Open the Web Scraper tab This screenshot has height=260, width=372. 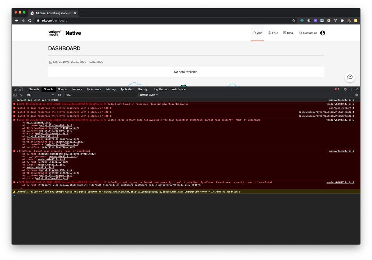click(179, 89)
